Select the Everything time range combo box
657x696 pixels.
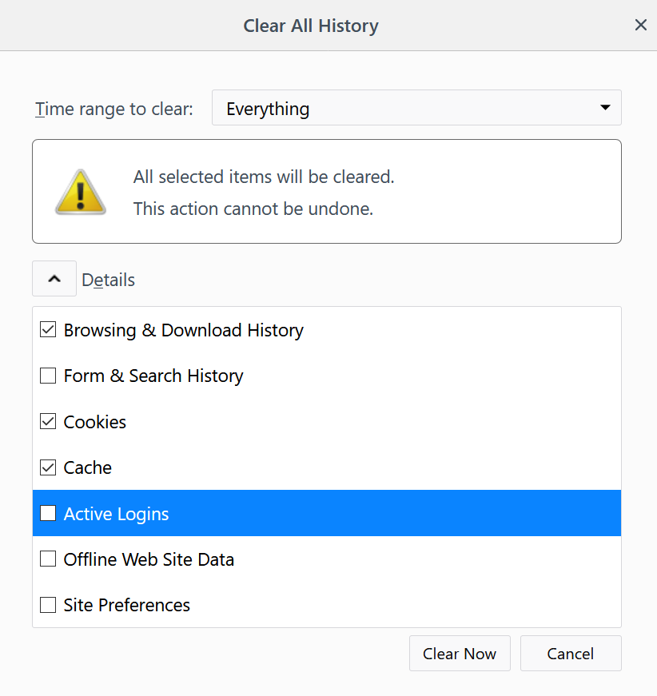tap(416, 108)
